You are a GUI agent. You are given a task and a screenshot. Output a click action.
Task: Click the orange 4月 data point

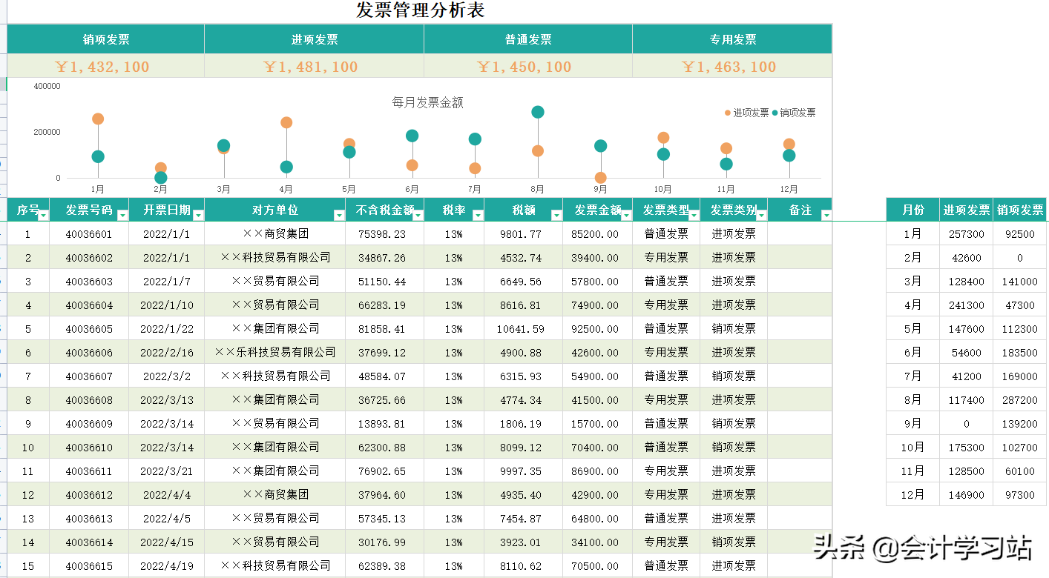click(286, 122)
